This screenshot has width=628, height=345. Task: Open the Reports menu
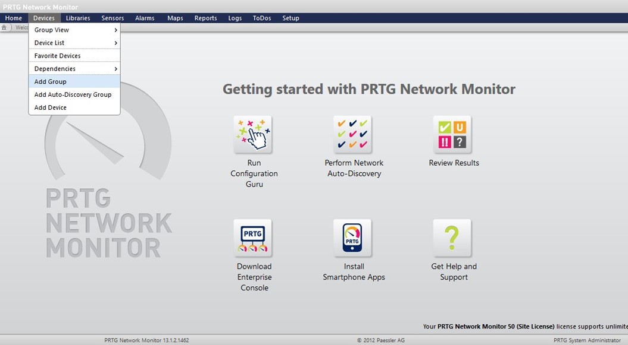[x=205, y=18]
